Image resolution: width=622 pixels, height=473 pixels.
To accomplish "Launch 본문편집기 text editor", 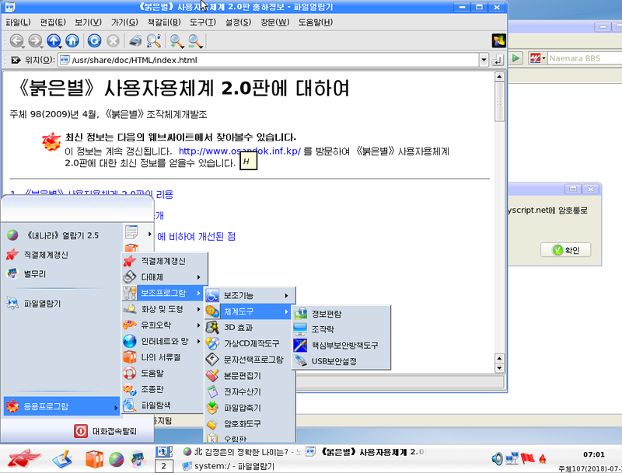I will click(250, 375).
